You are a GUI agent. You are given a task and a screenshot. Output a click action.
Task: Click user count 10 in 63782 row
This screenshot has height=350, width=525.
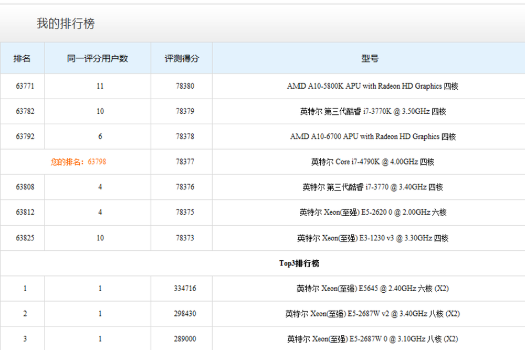click(100, 111)
